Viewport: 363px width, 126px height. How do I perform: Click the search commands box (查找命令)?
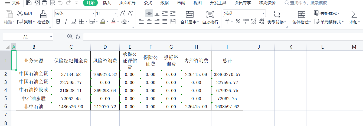(x=306, y=3)
